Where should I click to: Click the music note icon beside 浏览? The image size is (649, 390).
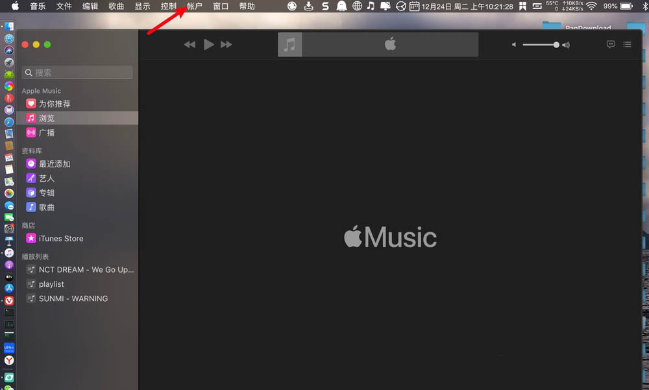click(x=31, y=118)
